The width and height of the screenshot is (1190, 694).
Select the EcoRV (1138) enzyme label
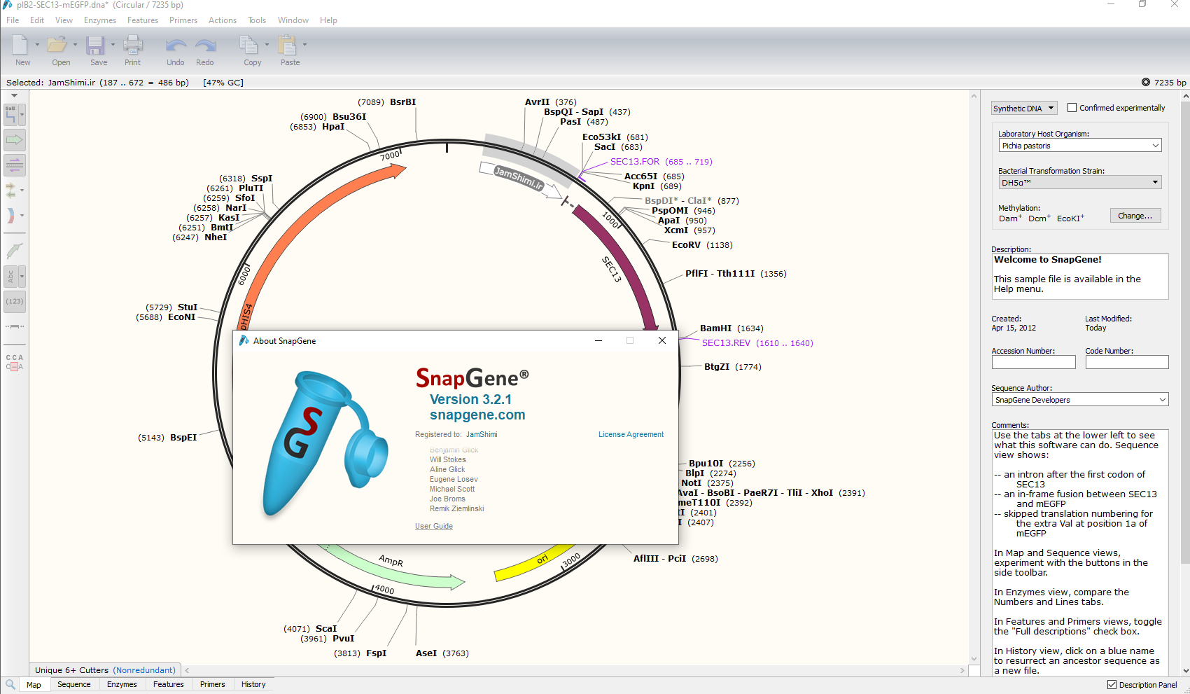[702, 245]
